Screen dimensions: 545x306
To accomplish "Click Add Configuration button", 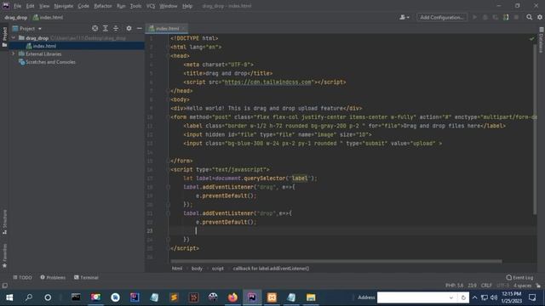I will 442,17.
